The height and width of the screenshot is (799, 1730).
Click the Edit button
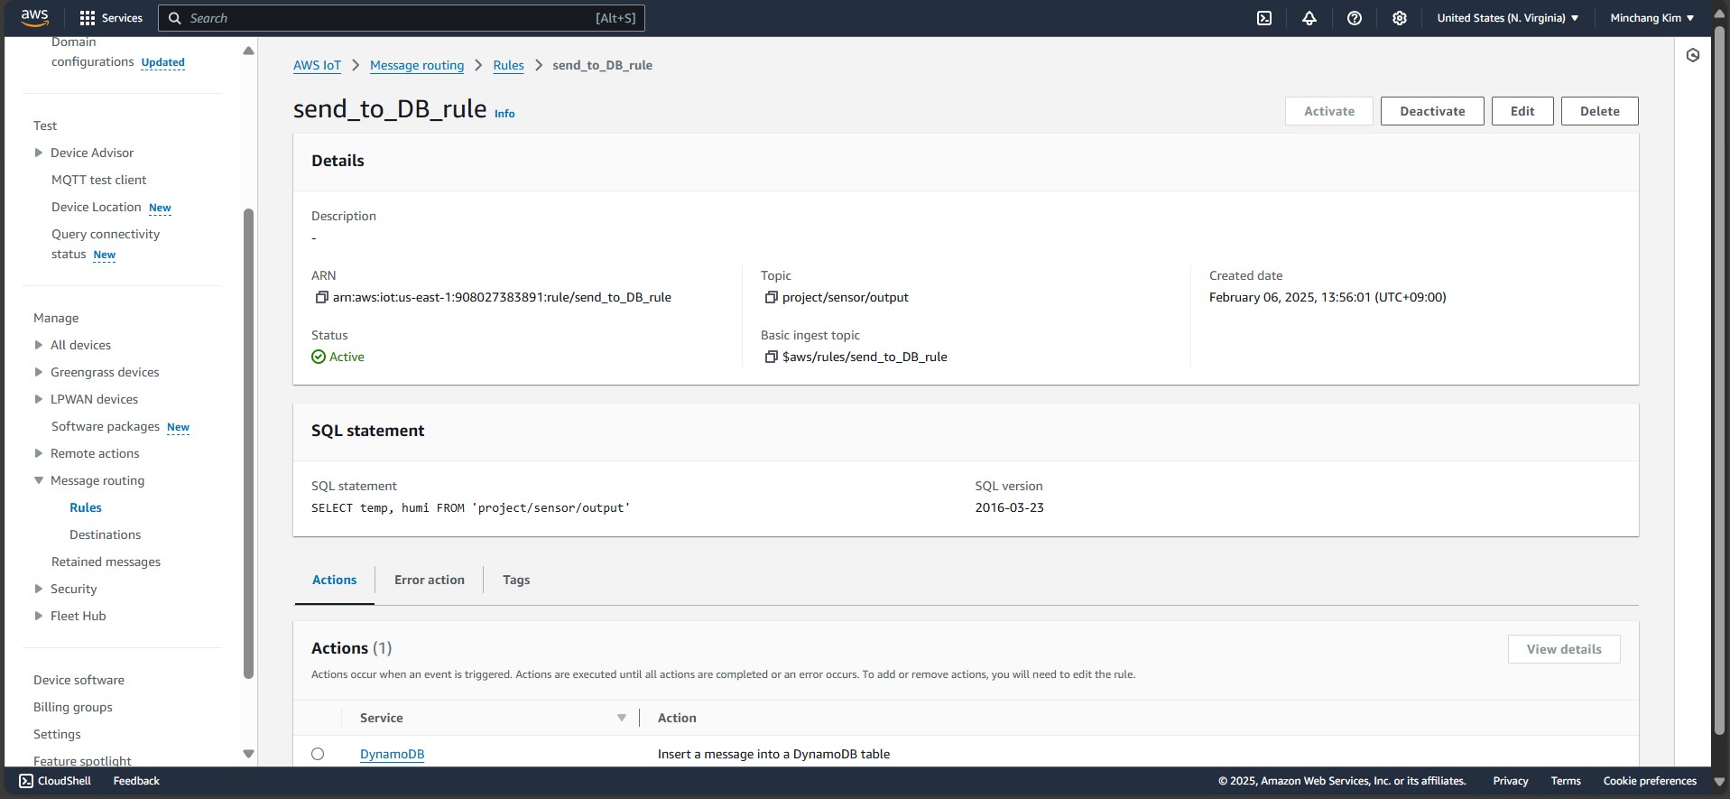[x=1522, y=111]
